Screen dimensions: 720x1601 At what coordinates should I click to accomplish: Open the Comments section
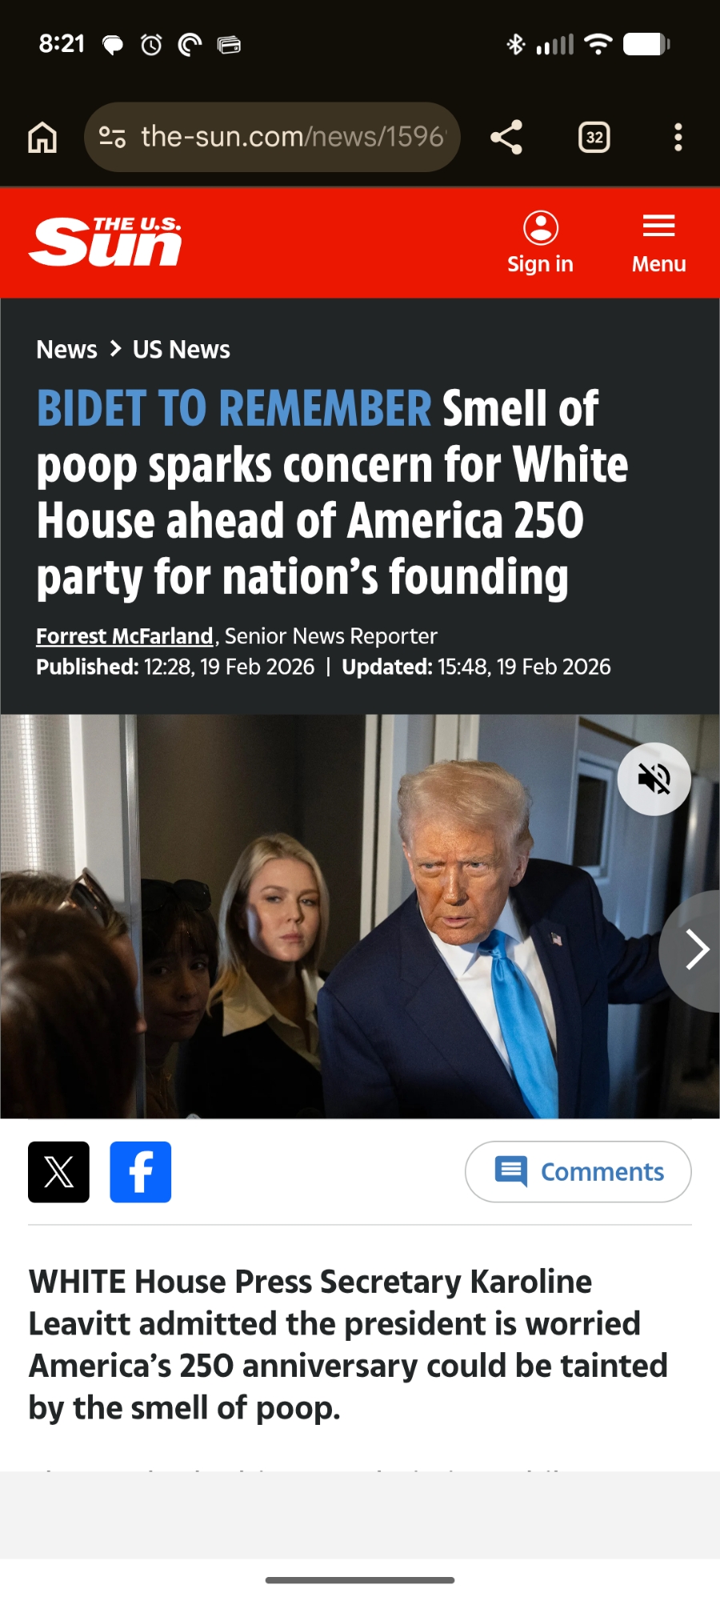click(x=578, y=1172)
